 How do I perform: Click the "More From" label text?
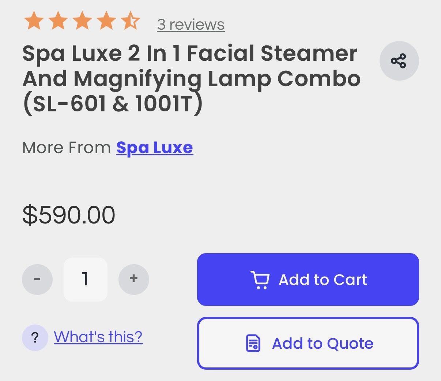coord(67,148)
